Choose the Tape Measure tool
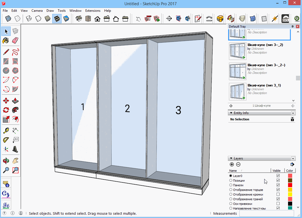This screenshot has width=302, height=218. (x=6, y=130)
